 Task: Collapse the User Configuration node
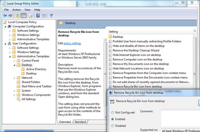pyautogui.click(x=5, y=44)
